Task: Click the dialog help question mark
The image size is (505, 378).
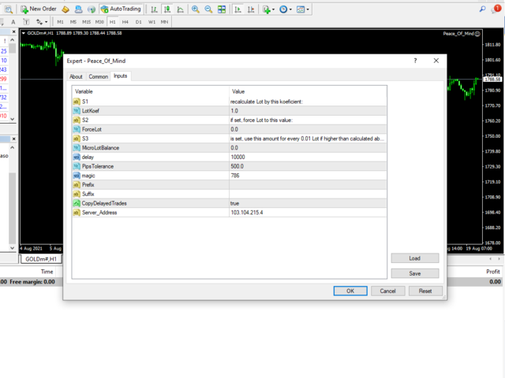Action: click(416, 61)
